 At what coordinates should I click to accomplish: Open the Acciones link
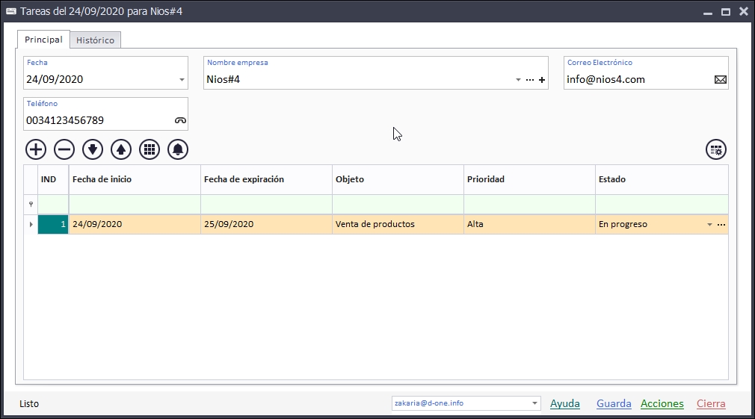tap(662, 404)
